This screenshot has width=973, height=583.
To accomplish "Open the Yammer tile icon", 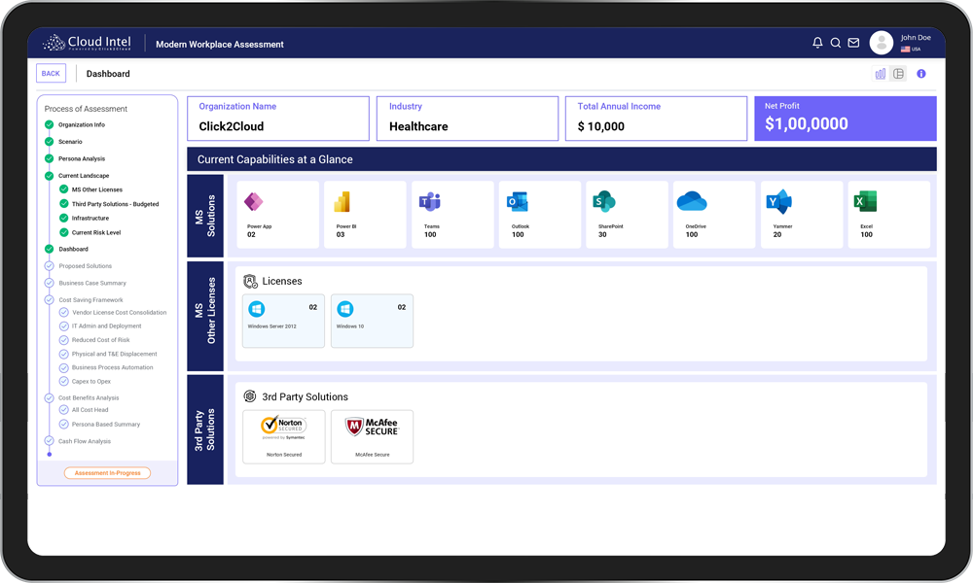I will tap(778, 201).
